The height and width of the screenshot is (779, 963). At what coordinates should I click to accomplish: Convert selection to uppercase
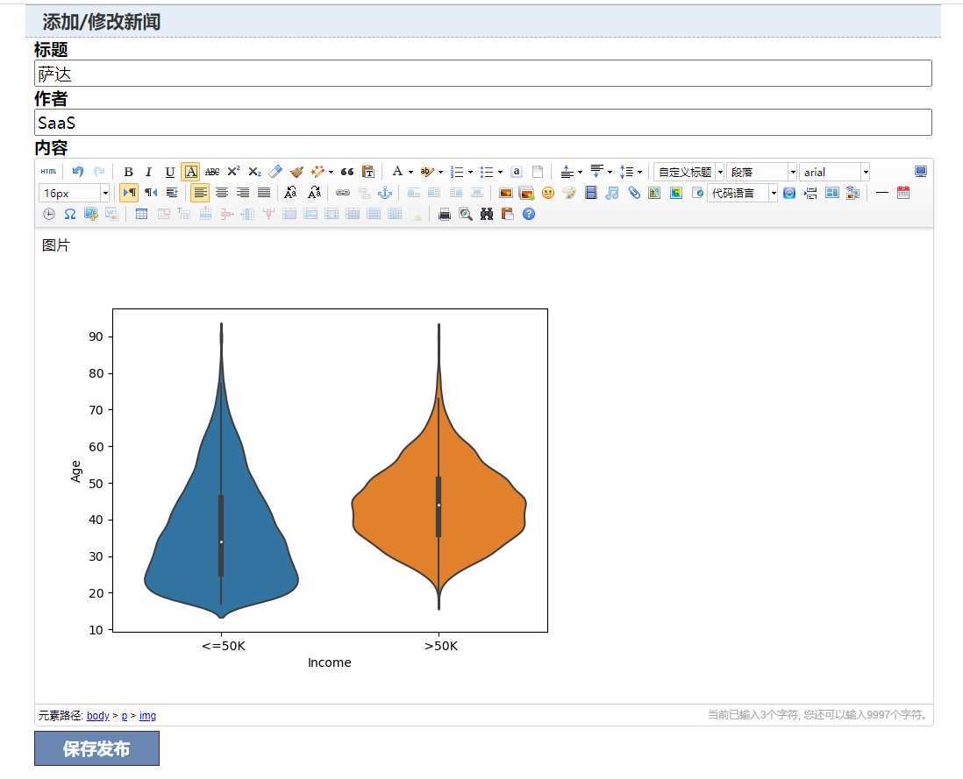290,193
